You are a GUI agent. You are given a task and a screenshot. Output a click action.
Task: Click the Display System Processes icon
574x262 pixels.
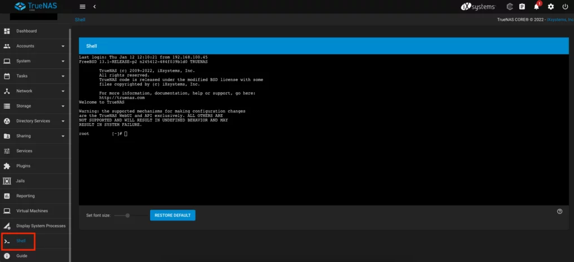click(x=7, y=226)
